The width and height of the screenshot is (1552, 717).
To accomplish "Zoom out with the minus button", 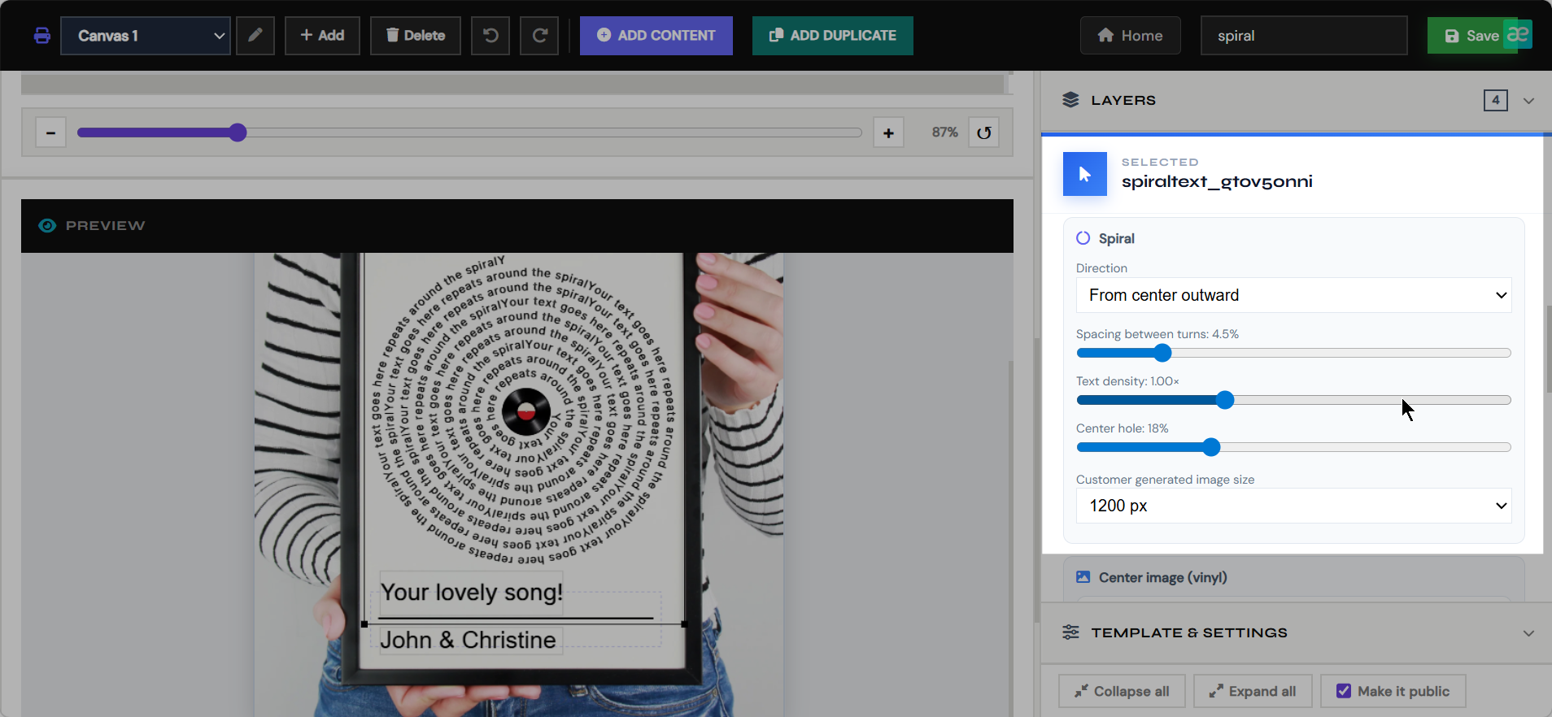I will click(50, 133).
